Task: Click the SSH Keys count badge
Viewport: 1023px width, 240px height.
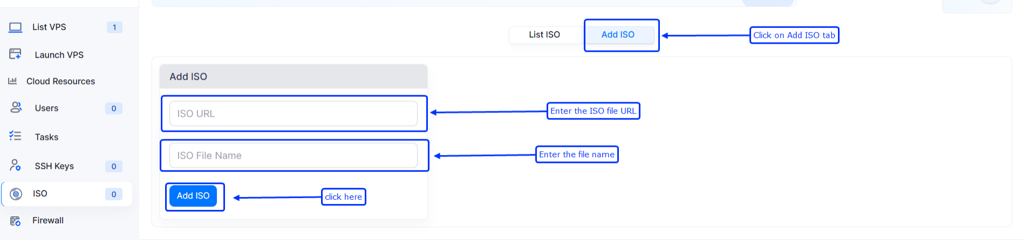Action: point(114,166)
